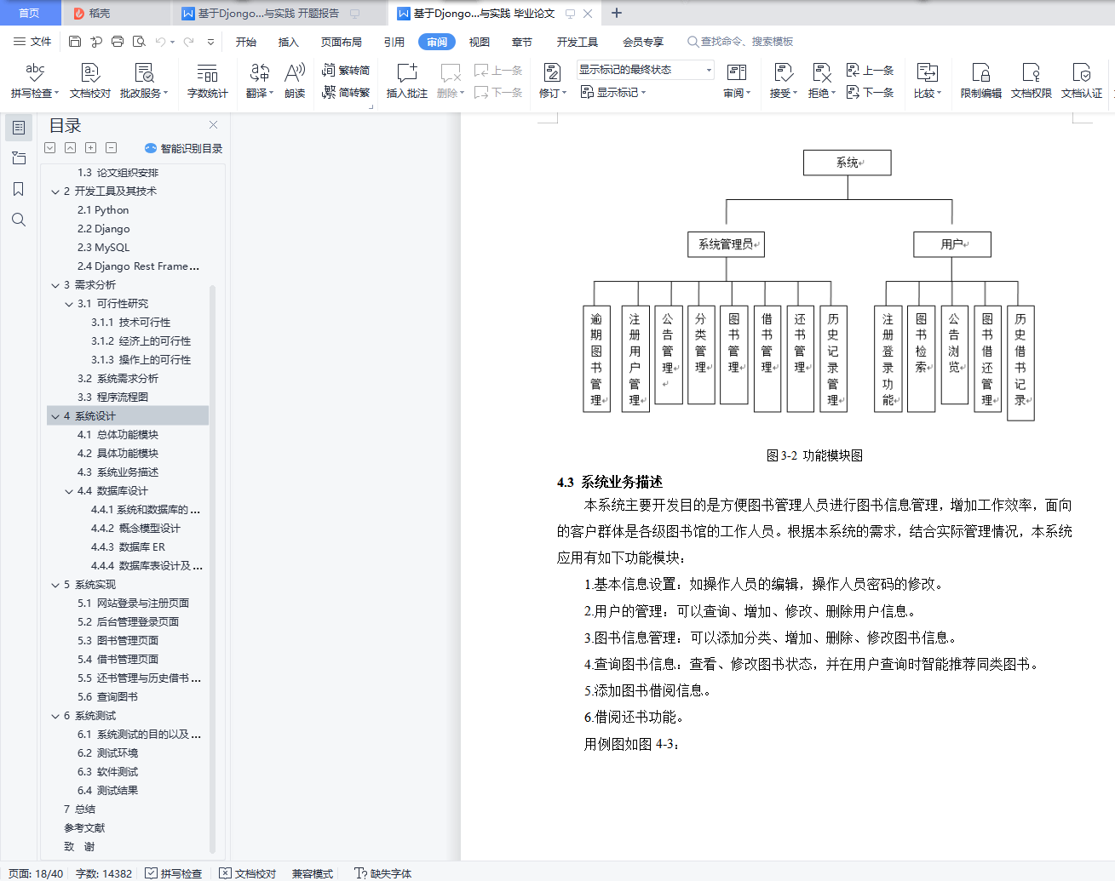Screen dimensions: 1115x881
Task: Collapse the '4.4 数据库设计' subsection
Action: tap(69, 491)
